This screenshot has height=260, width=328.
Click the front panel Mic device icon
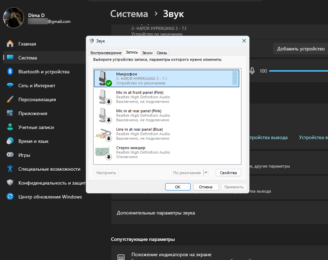105,97
